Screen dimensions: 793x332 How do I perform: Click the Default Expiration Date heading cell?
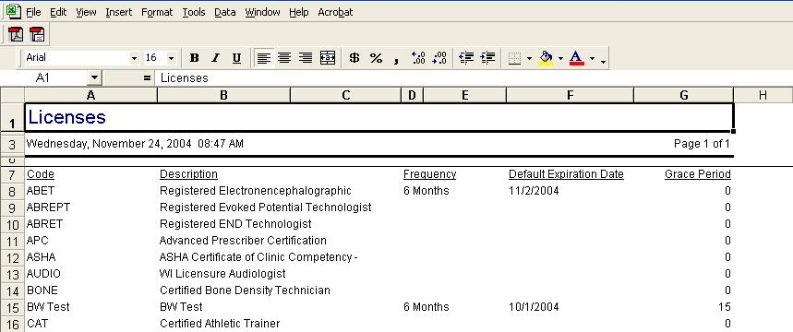pos(566,174)
